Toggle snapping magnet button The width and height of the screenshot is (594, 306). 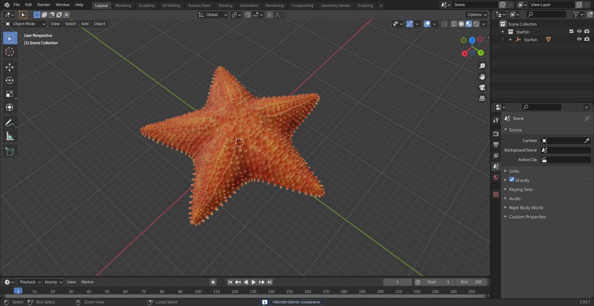pyautogui.click(x=247, y=15)
